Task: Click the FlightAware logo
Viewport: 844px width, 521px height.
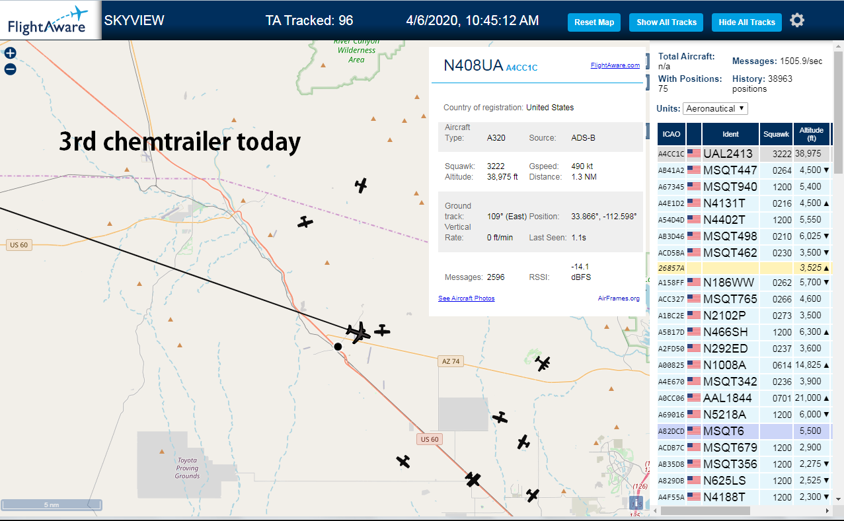Action: pos(50,20)
